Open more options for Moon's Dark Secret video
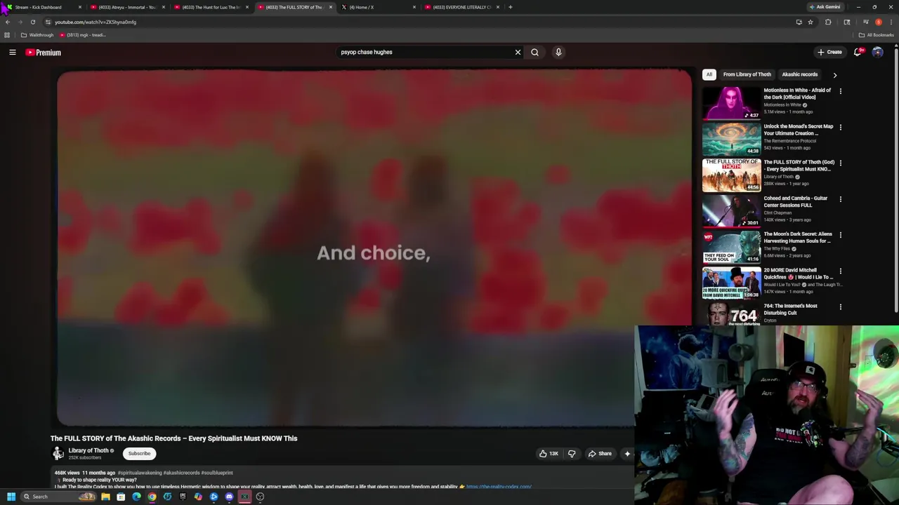 pos(840,235)
